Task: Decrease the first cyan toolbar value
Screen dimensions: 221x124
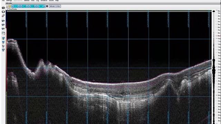Action: click(13, 6)
